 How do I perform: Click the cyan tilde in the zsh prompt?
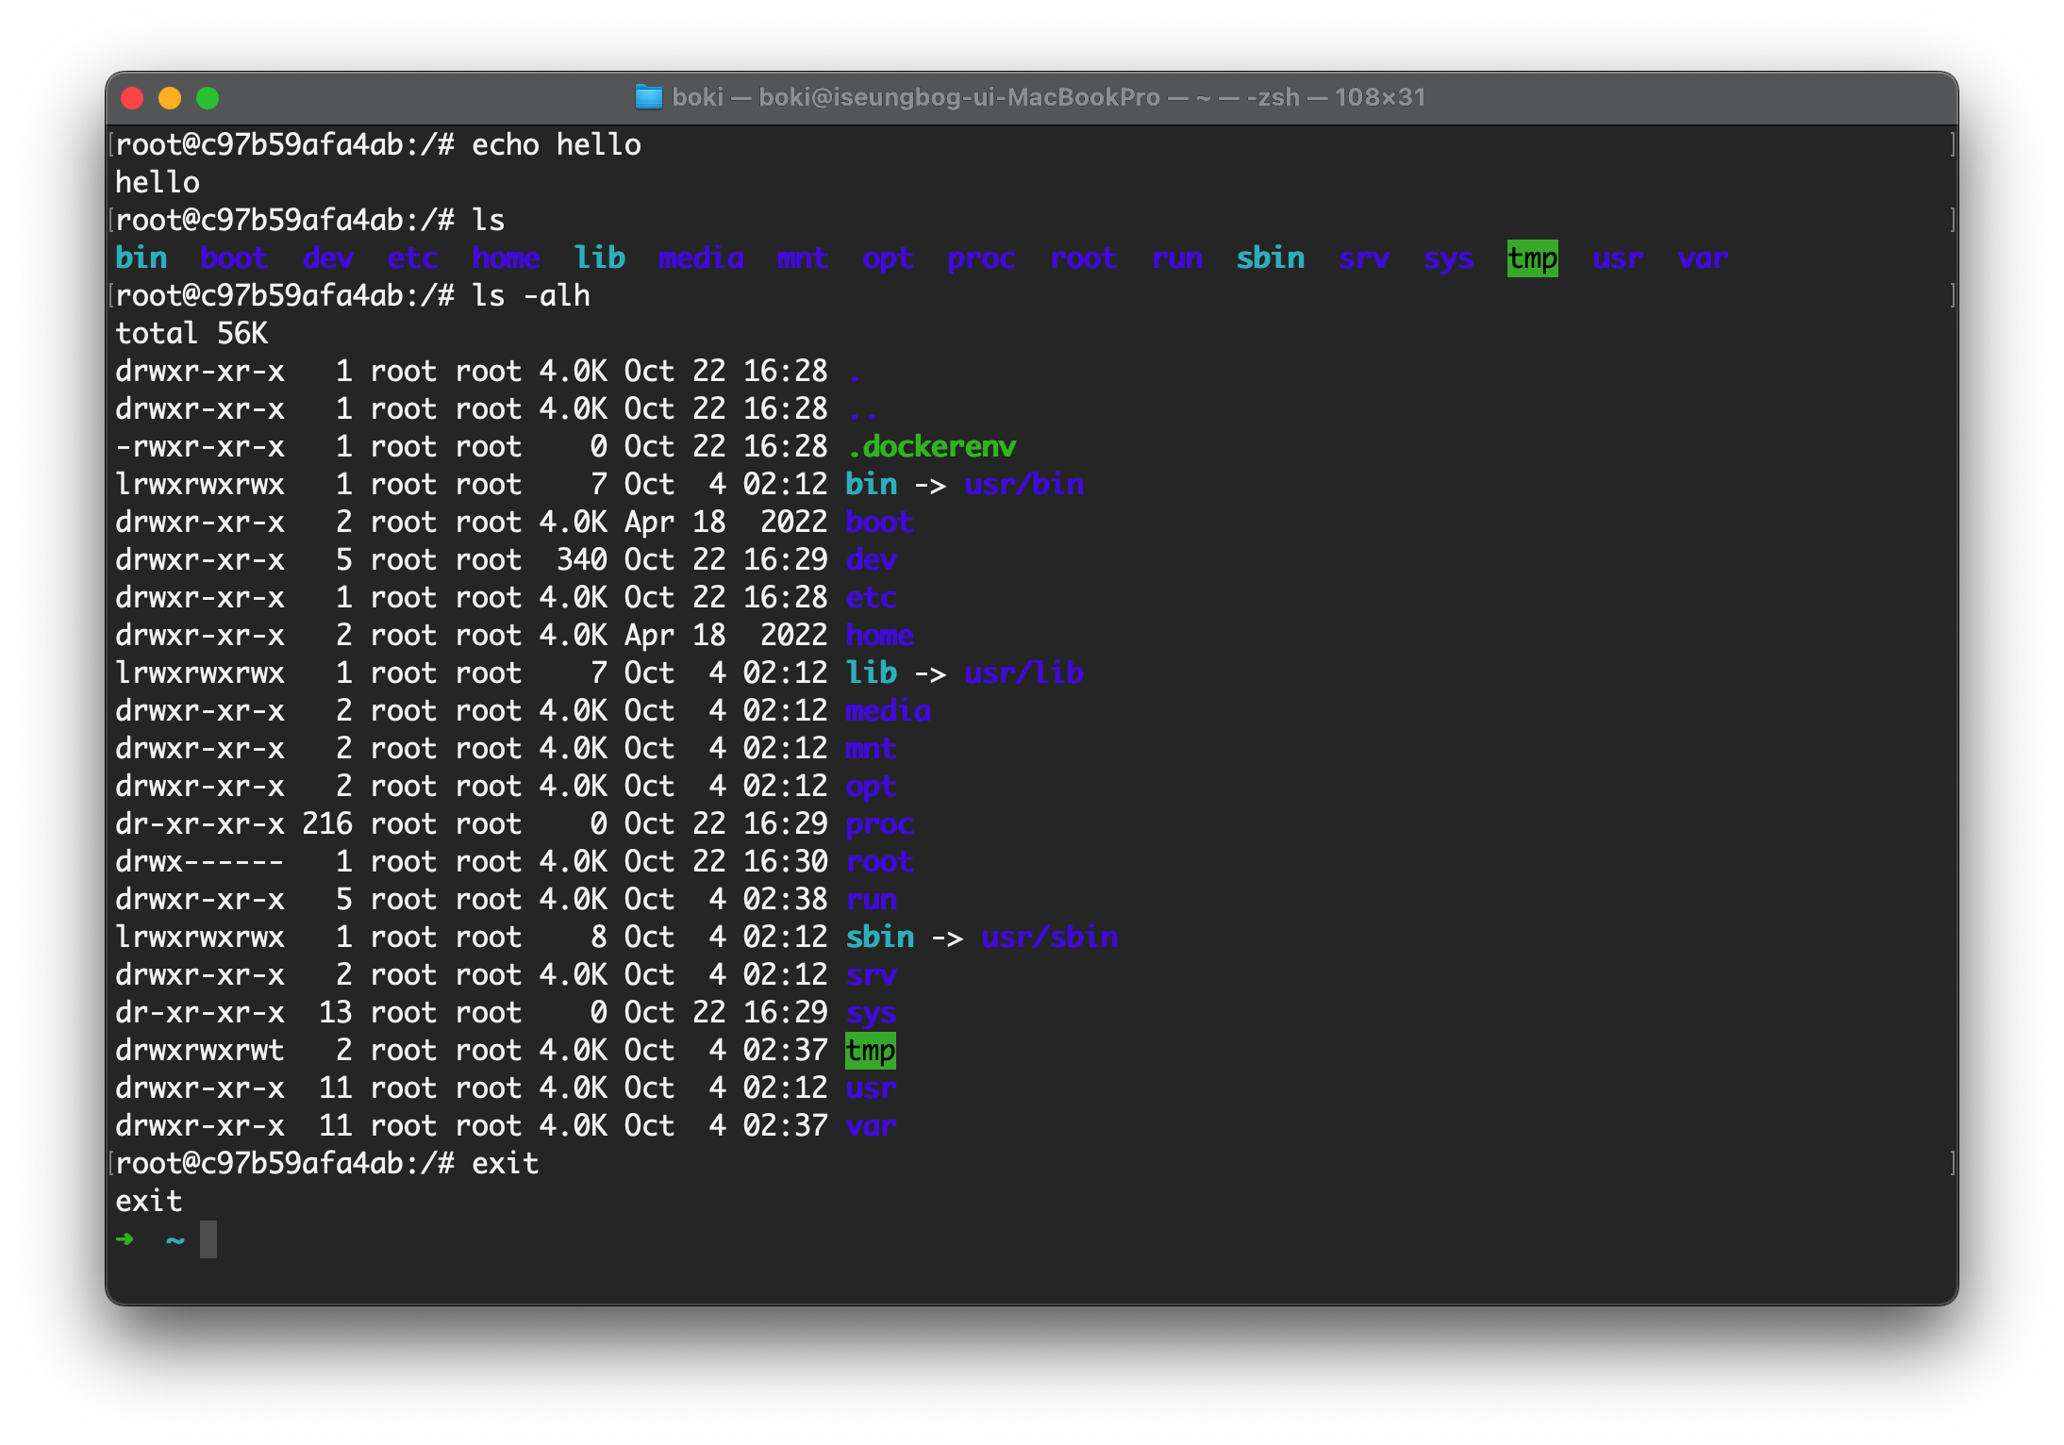pyautogui.click(x=175, y=1239)
